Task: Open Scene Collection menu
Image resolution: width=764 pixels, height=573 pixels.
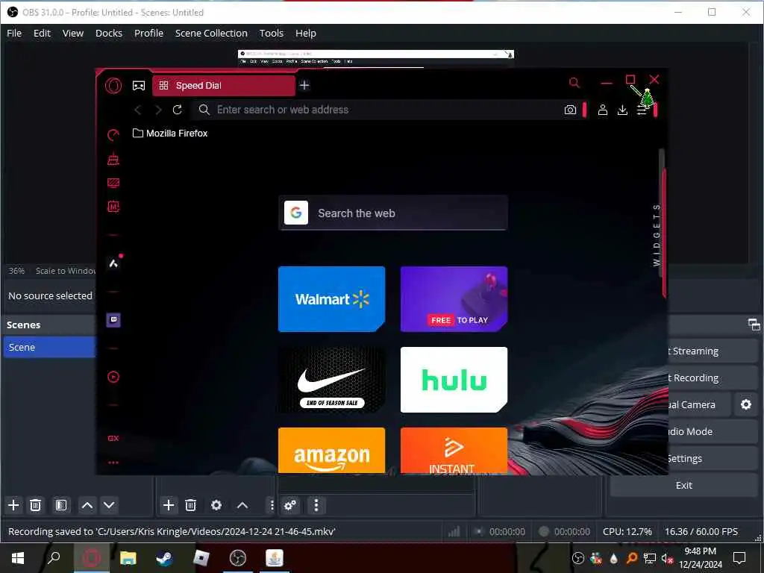Action: point(211,33)
